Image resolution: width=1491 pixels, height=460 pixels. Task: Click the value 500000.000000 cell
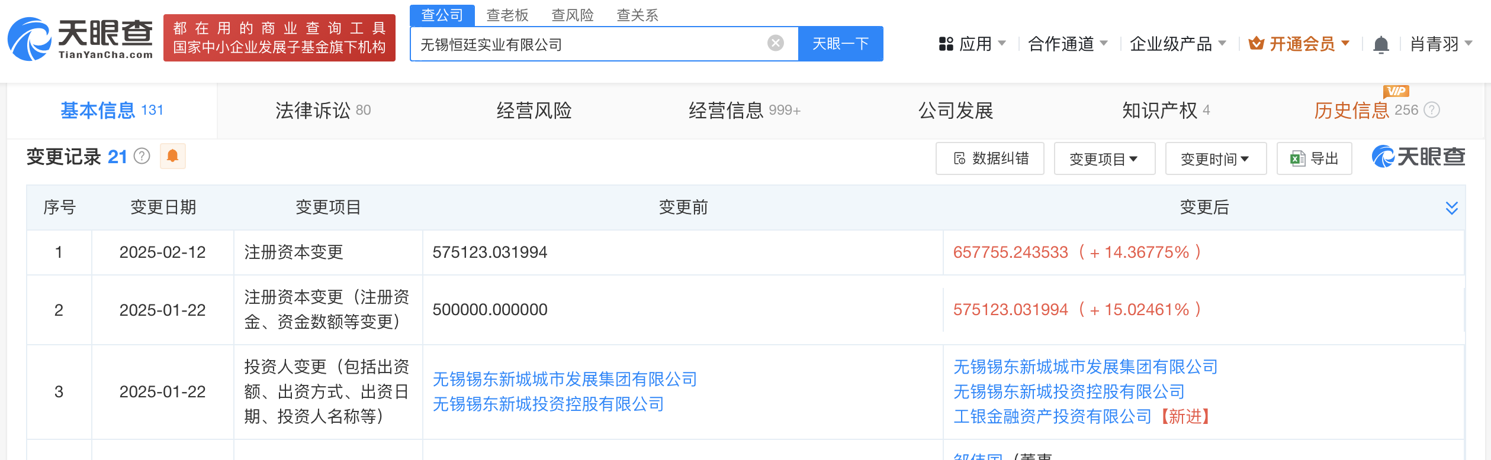click(490, 310)
